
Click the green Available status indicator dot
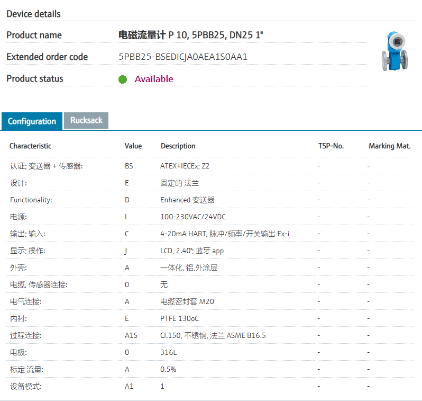click(x=123, y=79)
